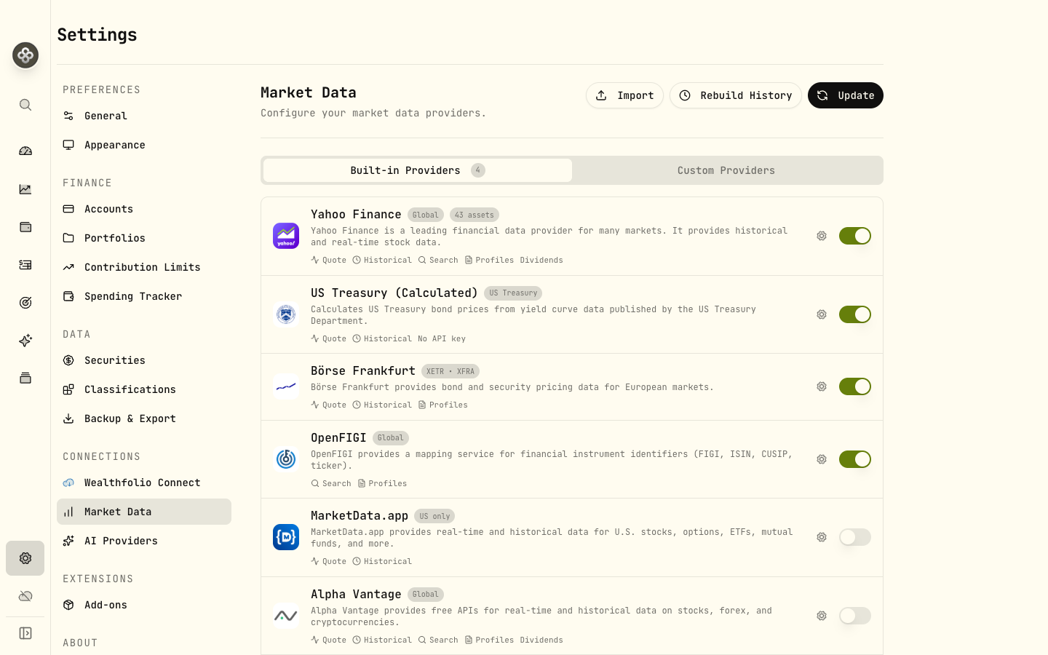Viewport: 1048px width, 655px height.
Task: Open the activity list icon in rail
Action: coord(25,265)
